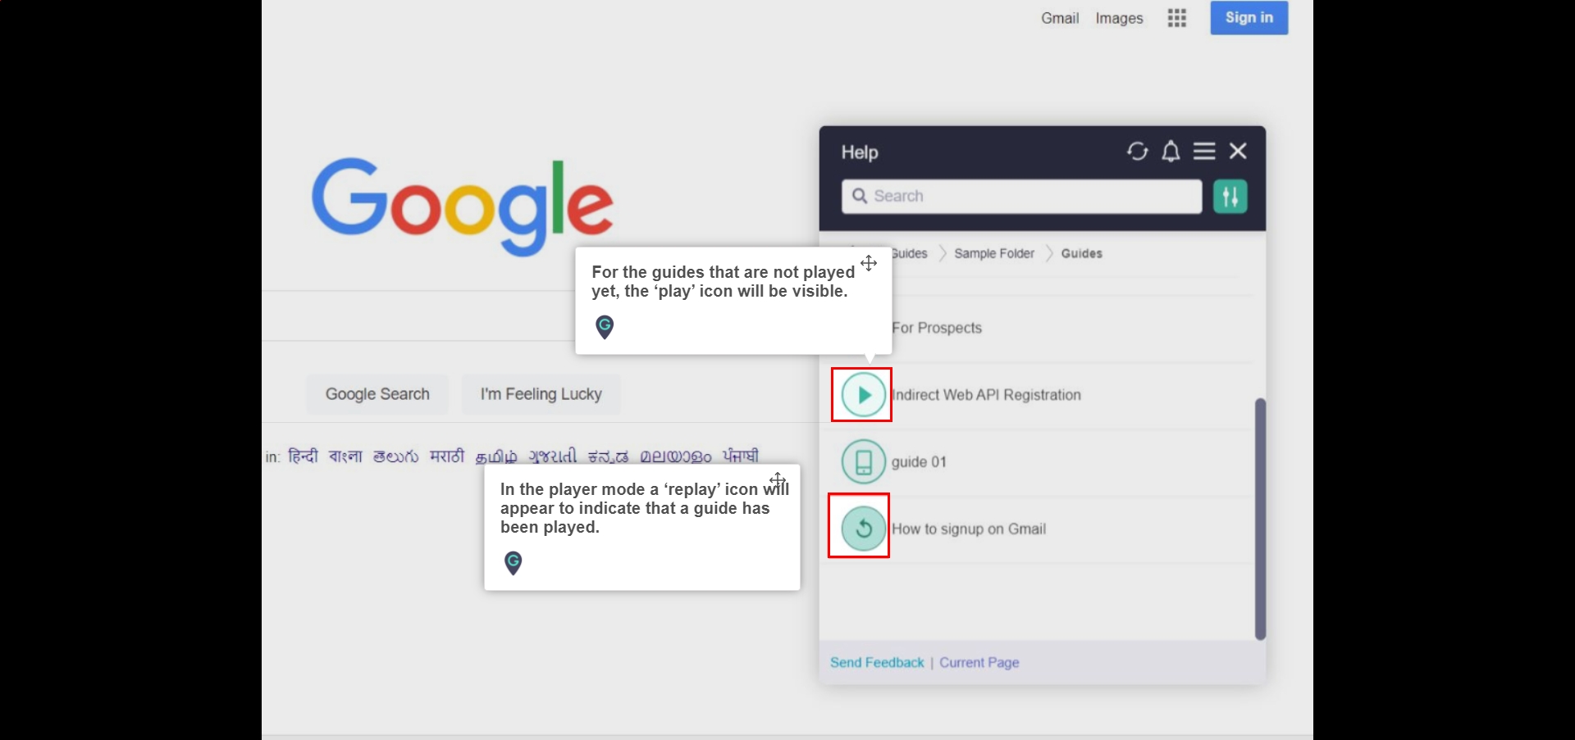Click Current Page link
1575x740 pixels.
(x=979, y=662)
